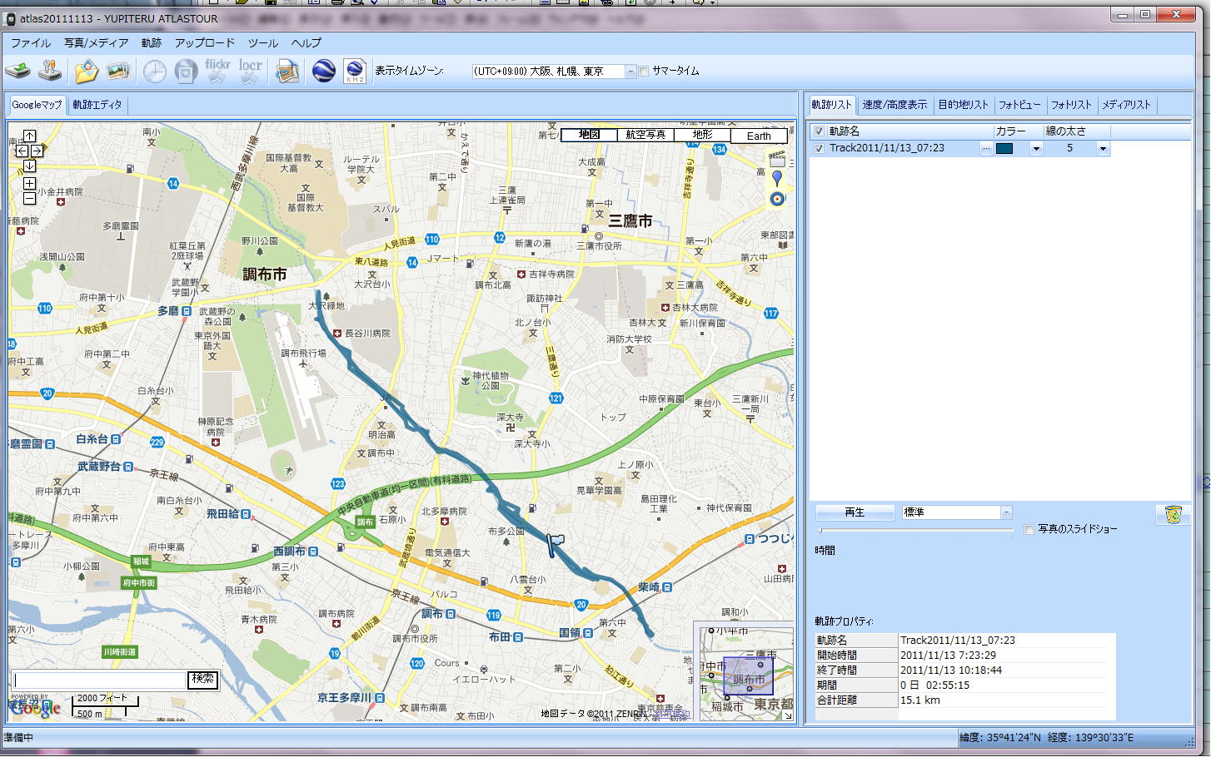Open the ファイル menu
The height and width of the screenshot is (757, 1211).
pos(31,43)
